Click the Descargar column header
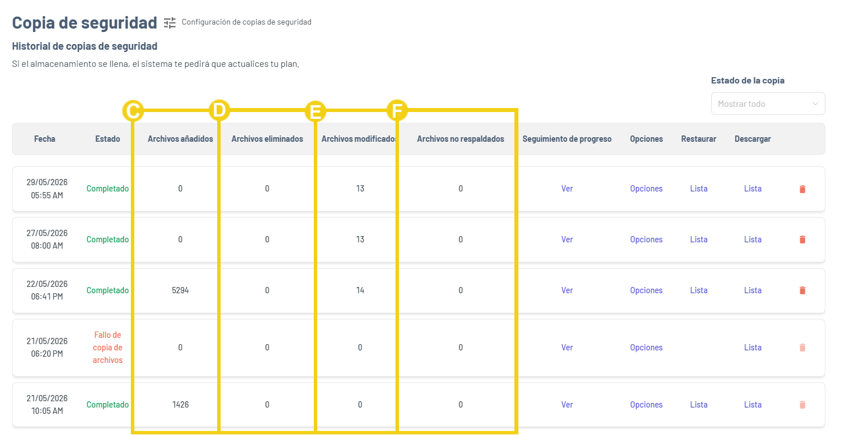 [753, 139]
